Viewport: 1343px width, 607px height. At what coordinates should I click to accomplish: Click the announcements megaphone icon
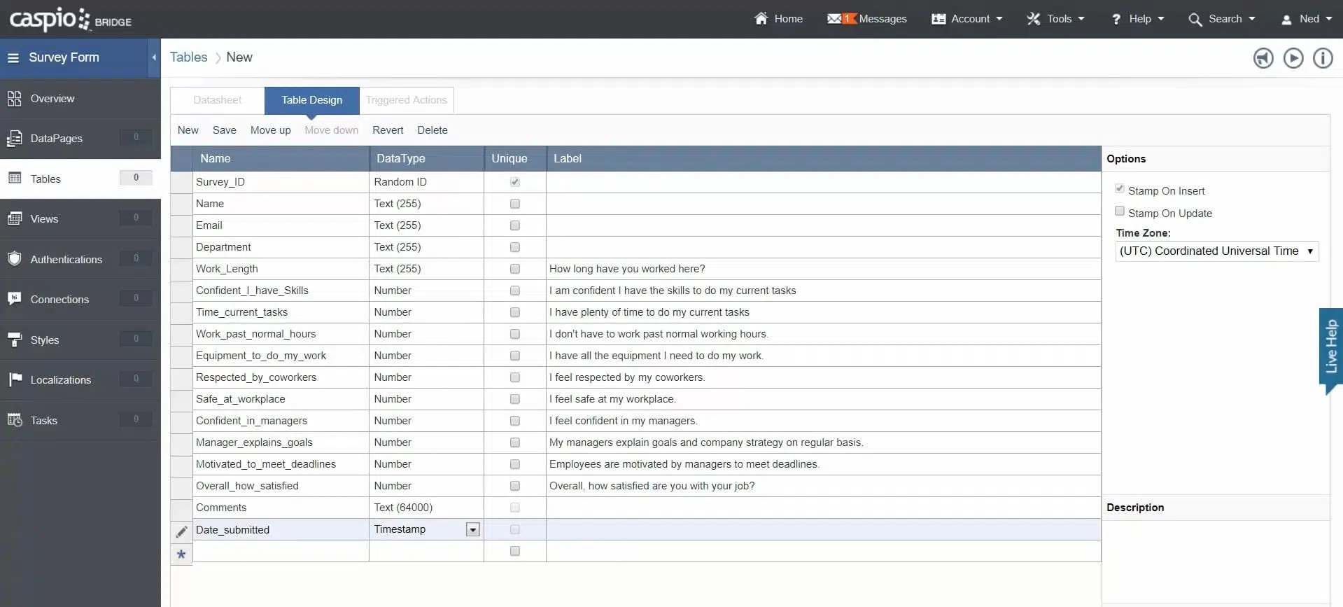tap(1263, 58)
